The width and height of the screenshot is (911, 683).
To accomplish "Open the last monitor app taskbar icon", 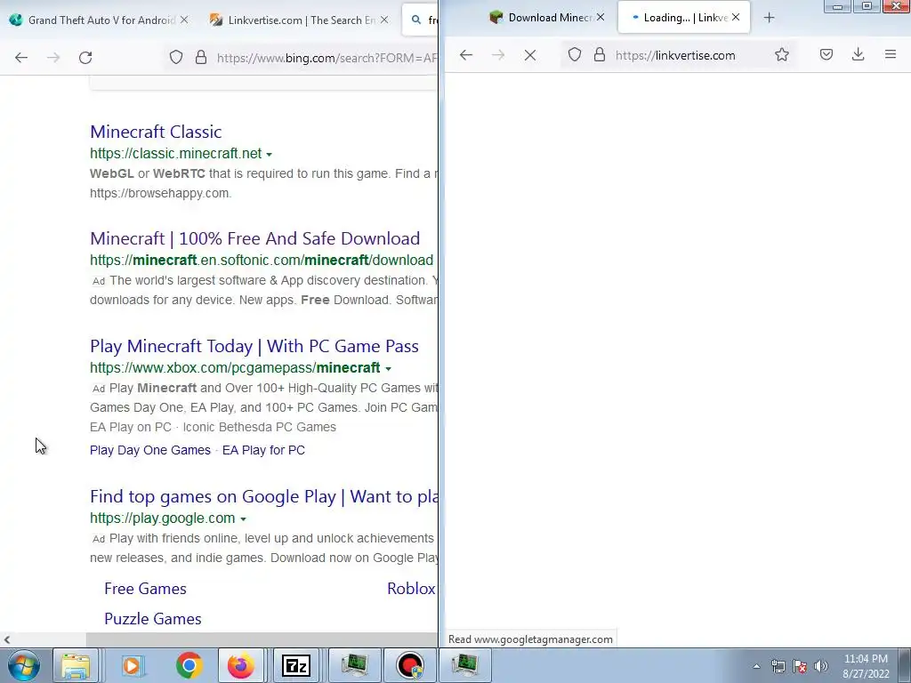I will point(464,665).
